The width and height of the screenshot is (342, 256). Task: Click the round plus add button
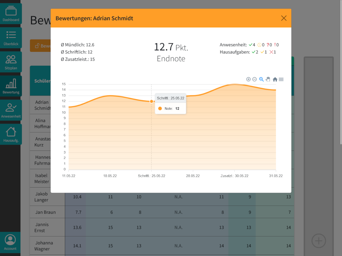319,241
